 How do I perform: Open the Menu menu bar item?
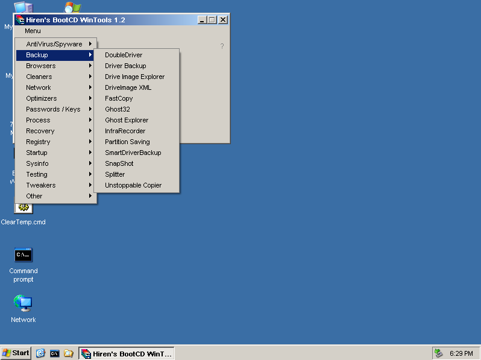point(33,31)
